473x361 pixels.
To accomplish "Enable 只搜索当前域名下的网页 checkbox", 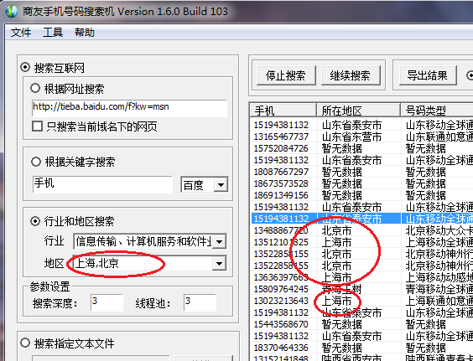I will point(37,126).
